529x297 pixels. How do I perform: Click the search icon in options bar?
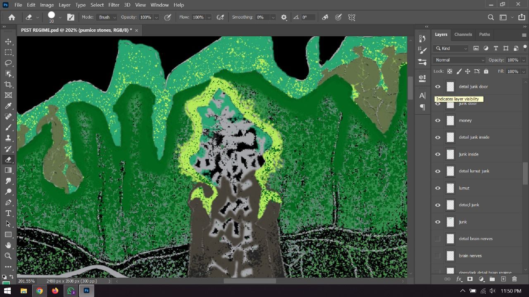(491, 17)
